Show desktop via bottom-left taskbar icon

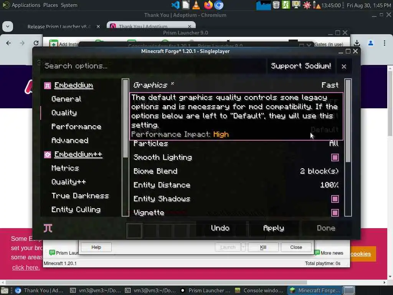point(5,290)
